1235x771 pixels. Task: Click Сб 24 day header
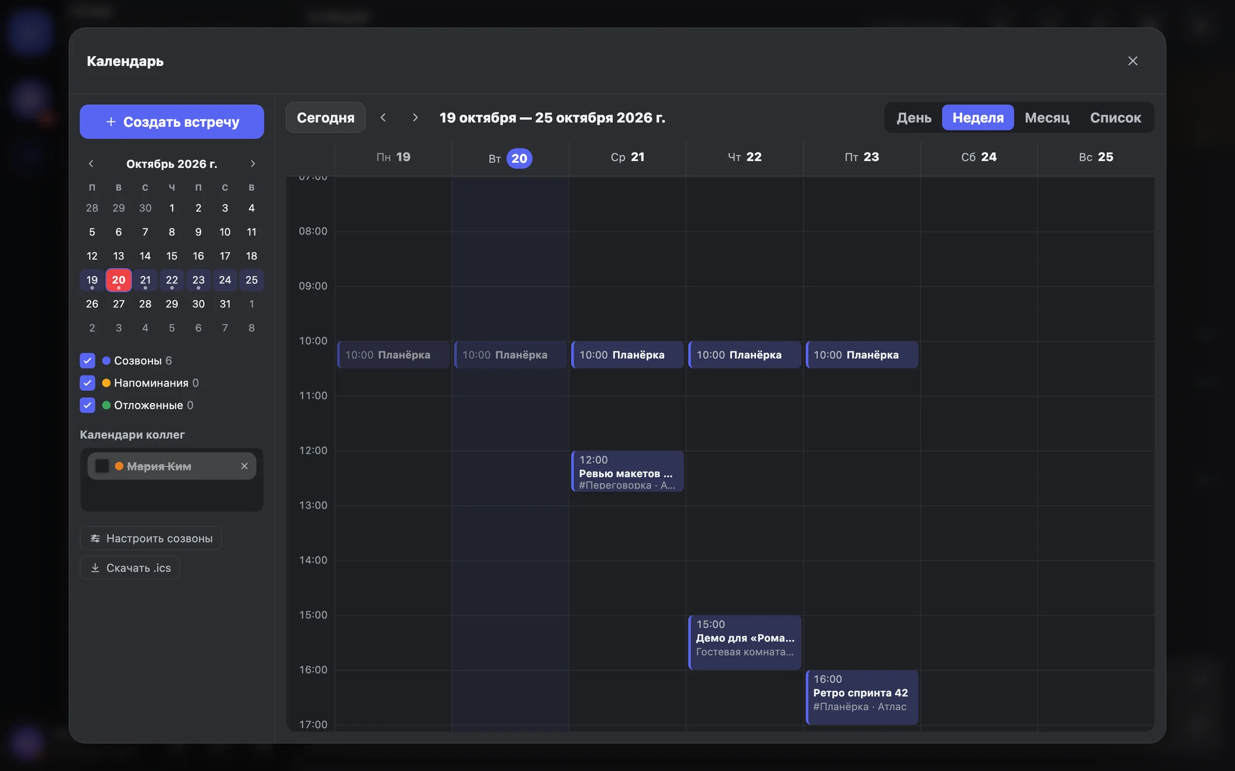tap(979, 157)
